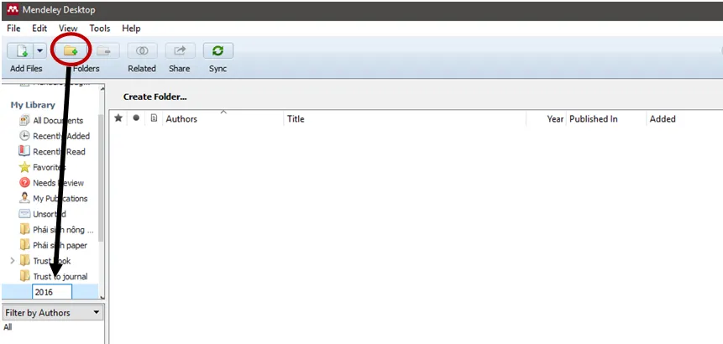The image size is (723, 344).
Task: Open the File menu
Action: (x=13, y=28)
